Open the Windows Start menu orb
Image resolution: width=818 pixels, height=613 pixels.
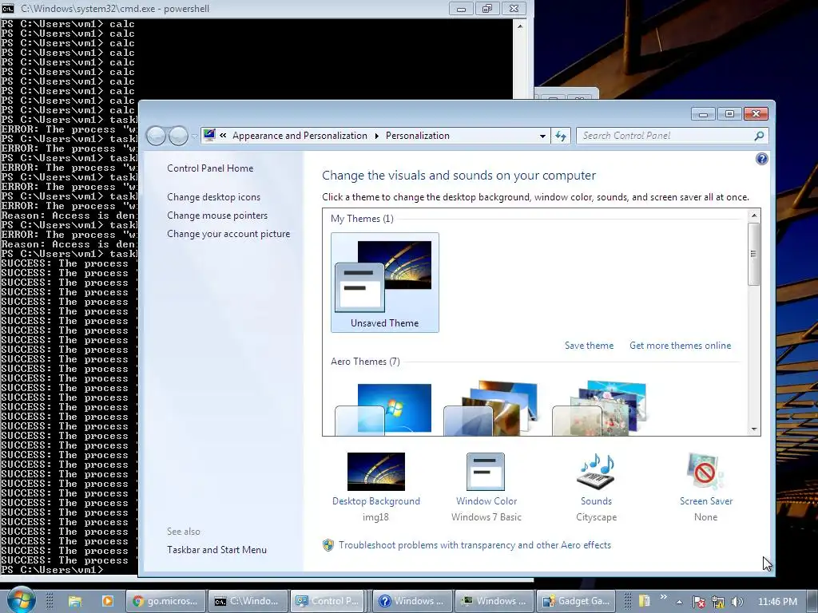point(21,599)
